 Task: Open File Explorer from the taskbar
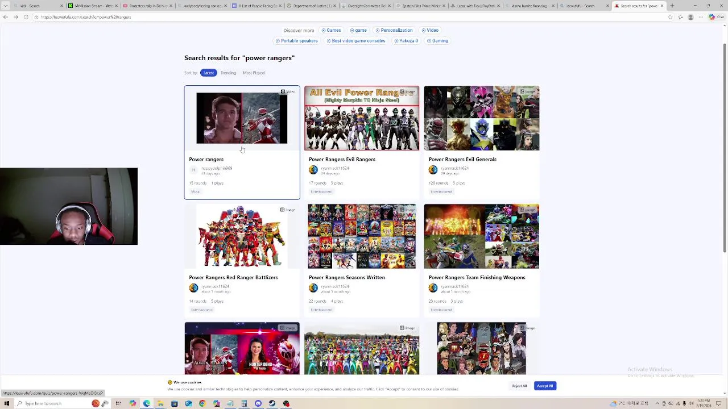coord(160,403)
